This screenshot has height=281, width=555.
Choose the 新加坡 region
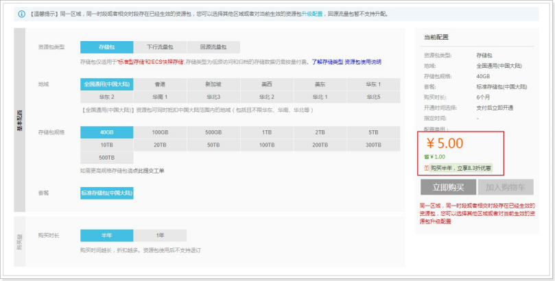click(x=213, y=84)
